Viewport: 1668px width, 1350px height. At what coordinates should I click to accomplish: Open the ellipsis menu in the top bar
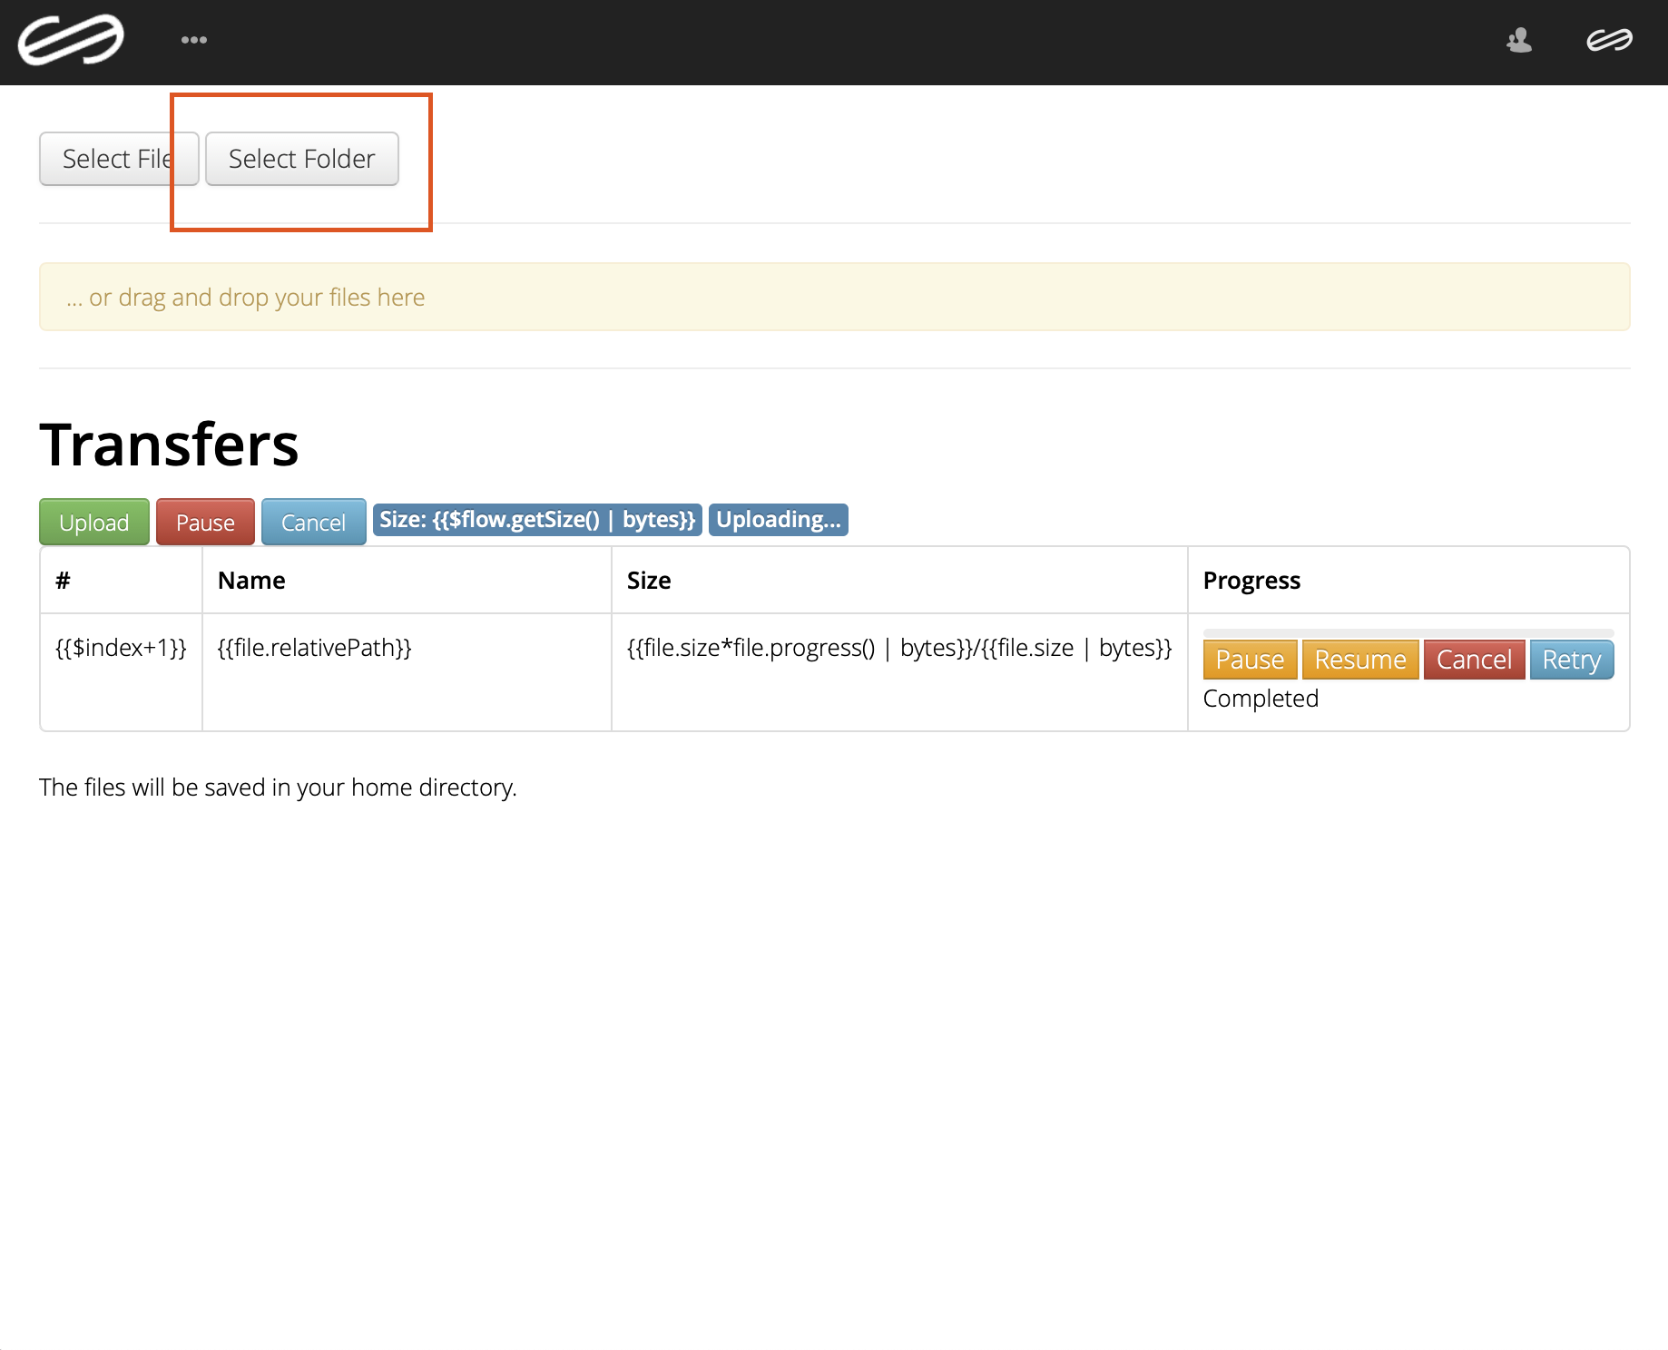[193, 40]
